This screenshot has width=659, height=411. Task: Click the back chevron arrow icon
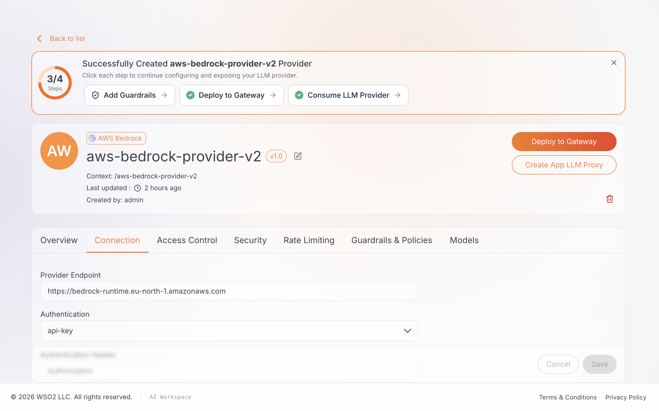39,38
